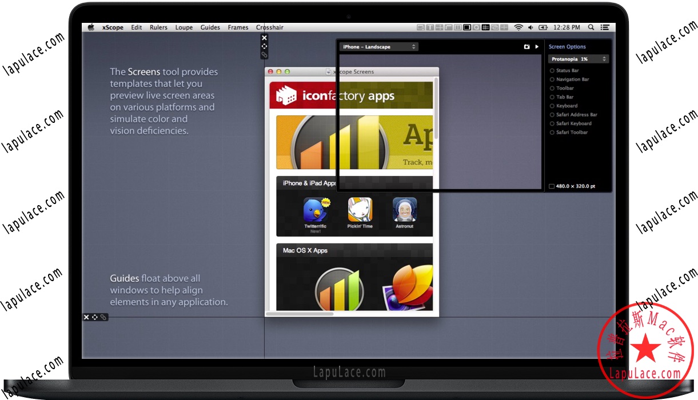Open the Frames menu
This screenshot has height=400, width=698.
pyautogui.click(x=238, y=27)
